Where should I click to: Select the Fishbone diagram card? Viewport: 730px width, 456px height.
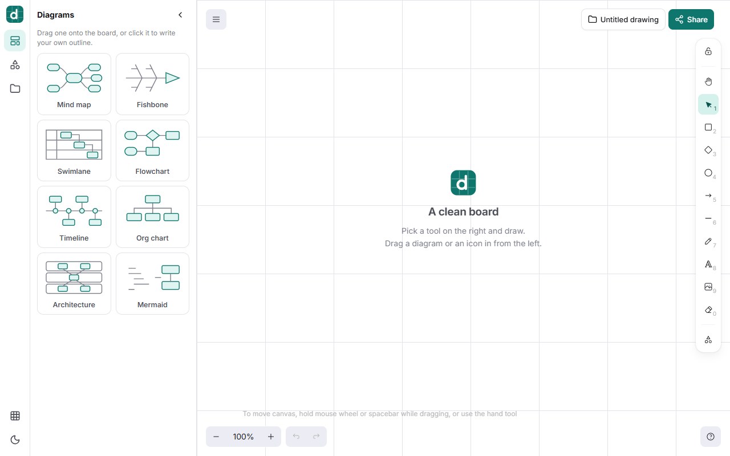pos(152,84)
